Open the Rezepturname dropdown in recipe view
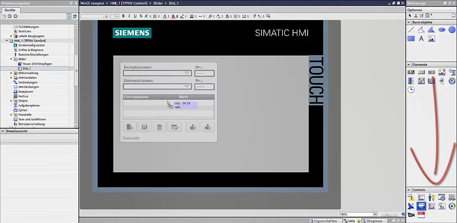The image size is (457, 223). click(x=187, y=73)
